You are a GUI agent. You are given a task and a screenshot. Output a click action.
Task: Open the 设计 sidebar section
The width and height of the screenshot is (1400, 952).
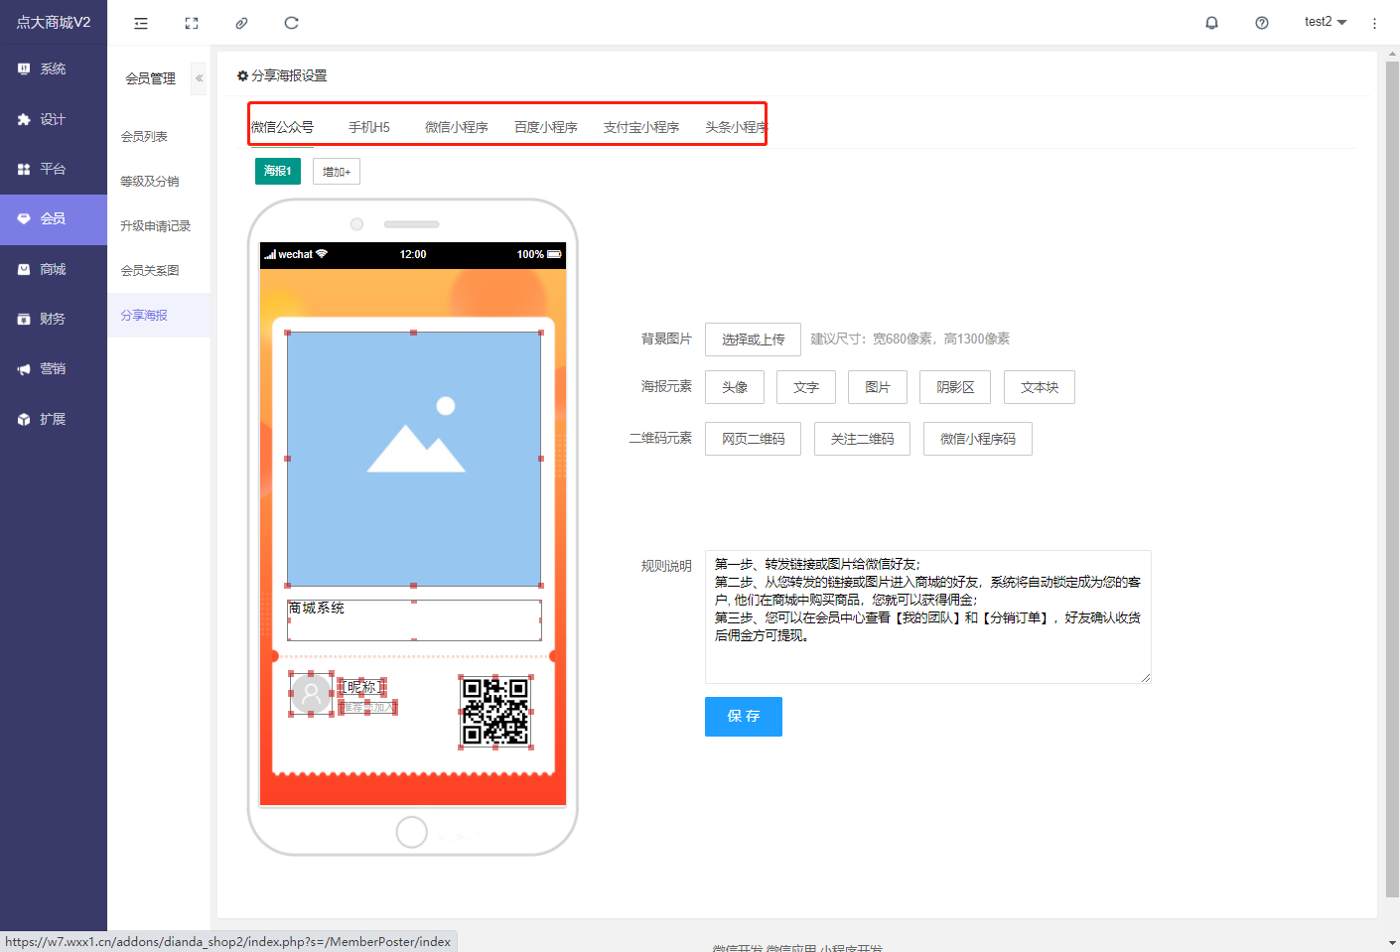[54, 119]
